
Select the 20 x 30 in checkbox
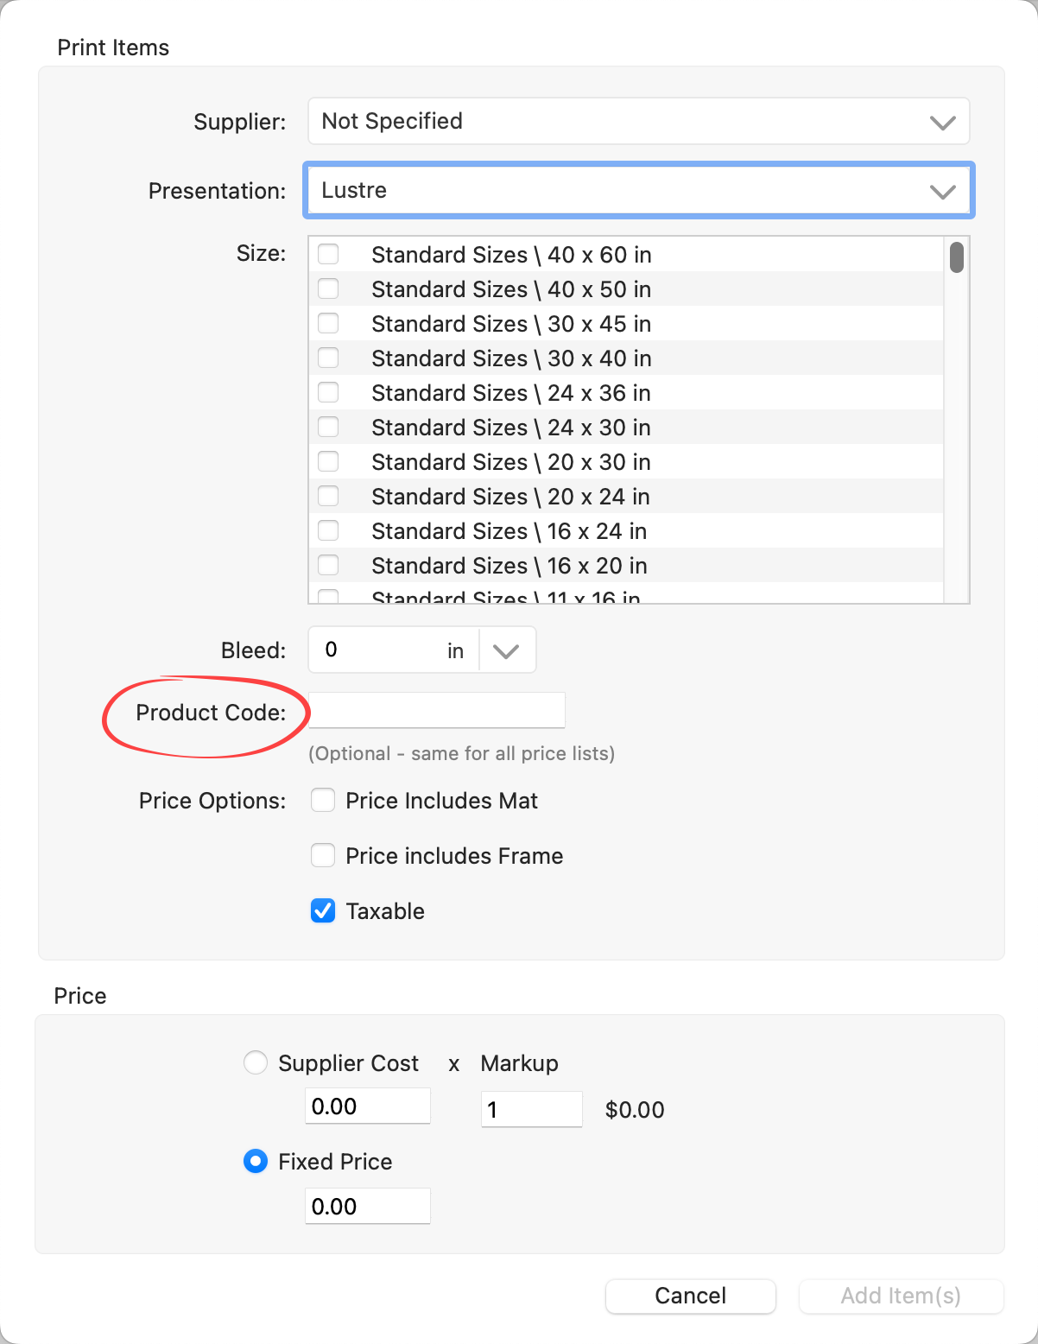(328, 461)
